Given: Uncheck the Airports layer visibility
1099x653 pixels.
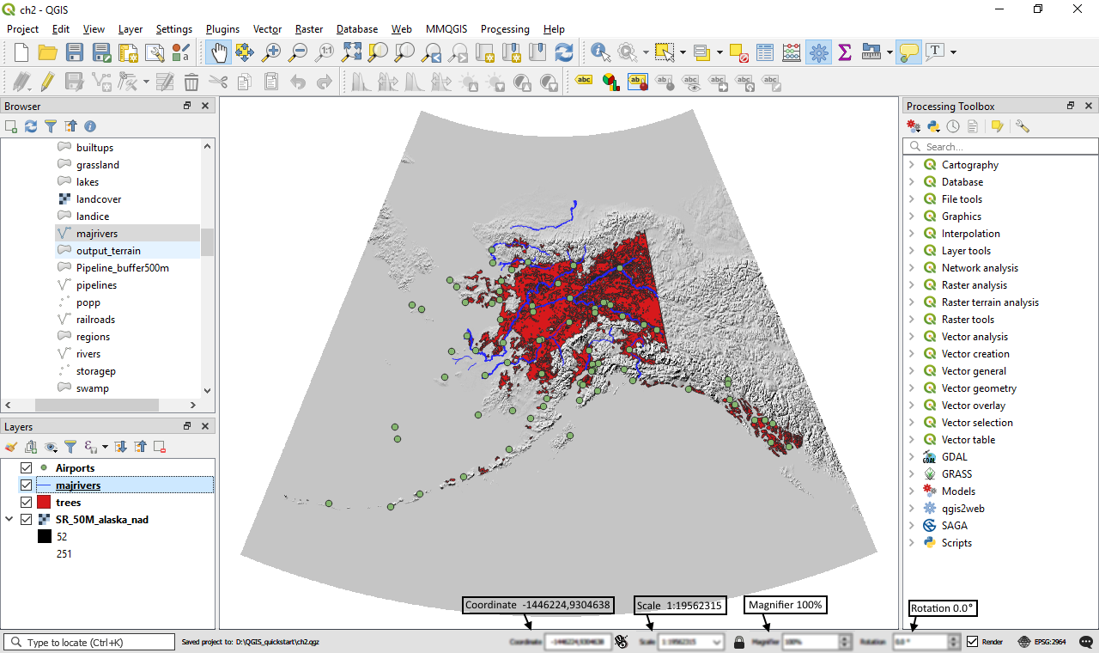Looking at the screenshot, I should (x=26, y=468).
